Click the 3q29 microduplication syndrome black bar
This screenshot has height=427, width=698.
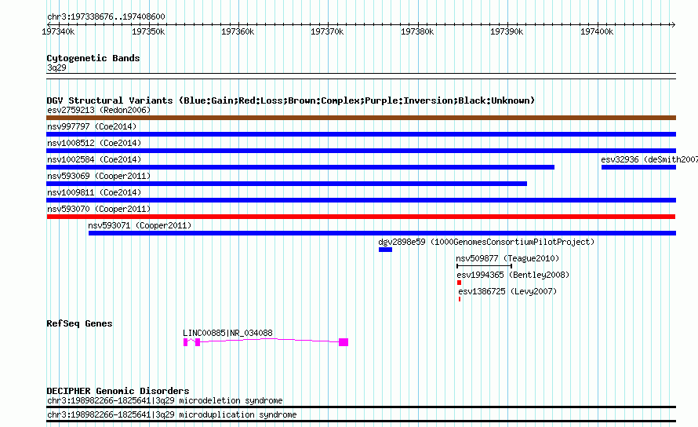361,422
